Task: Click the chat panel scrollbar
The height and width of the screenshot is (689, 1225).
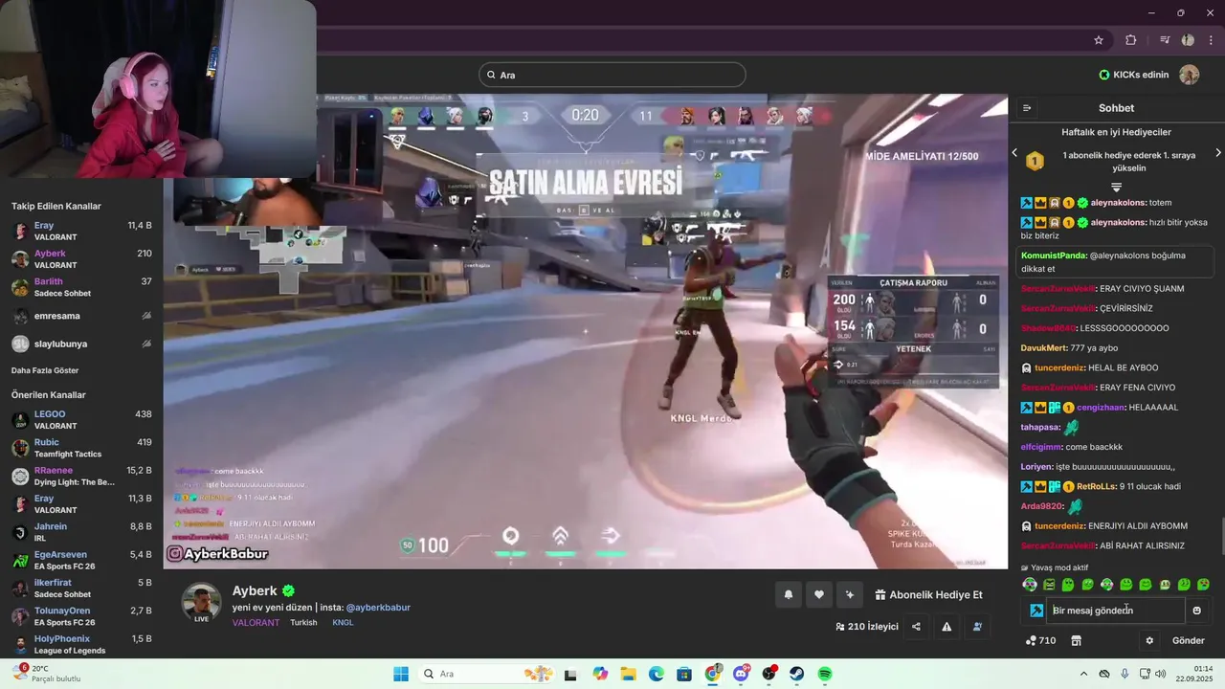Action: pyautogui.click(x=1222, y=536)
